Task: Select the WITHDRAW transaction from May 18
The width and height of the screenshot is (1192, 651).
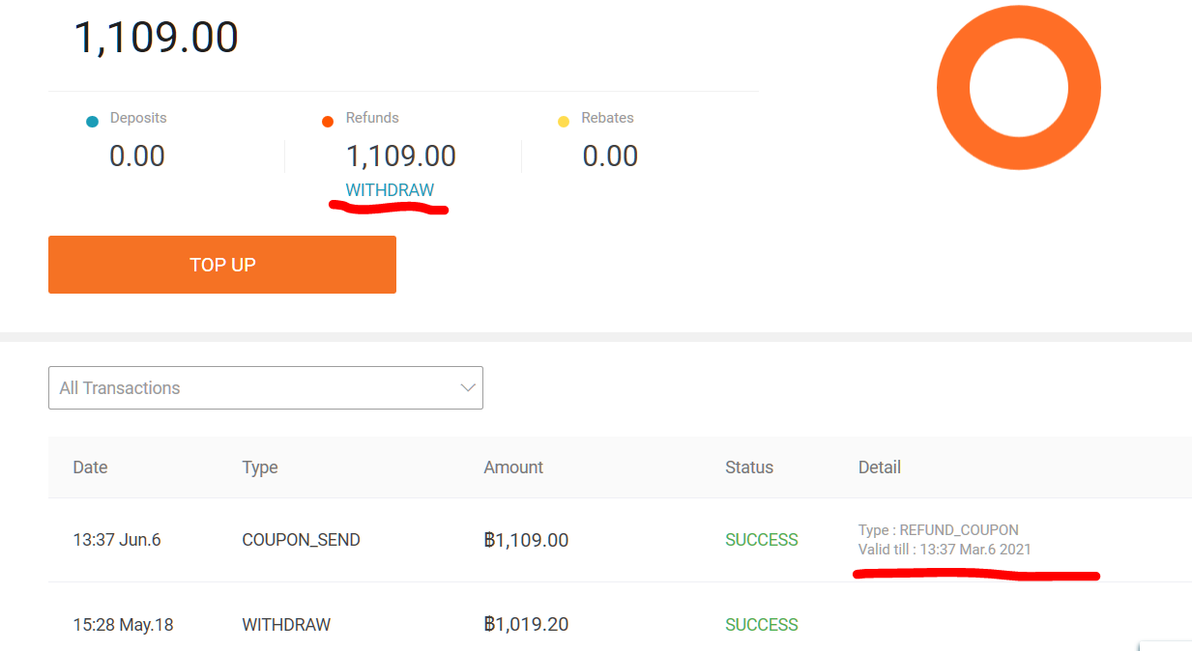Action: click(x=286, y=625)
